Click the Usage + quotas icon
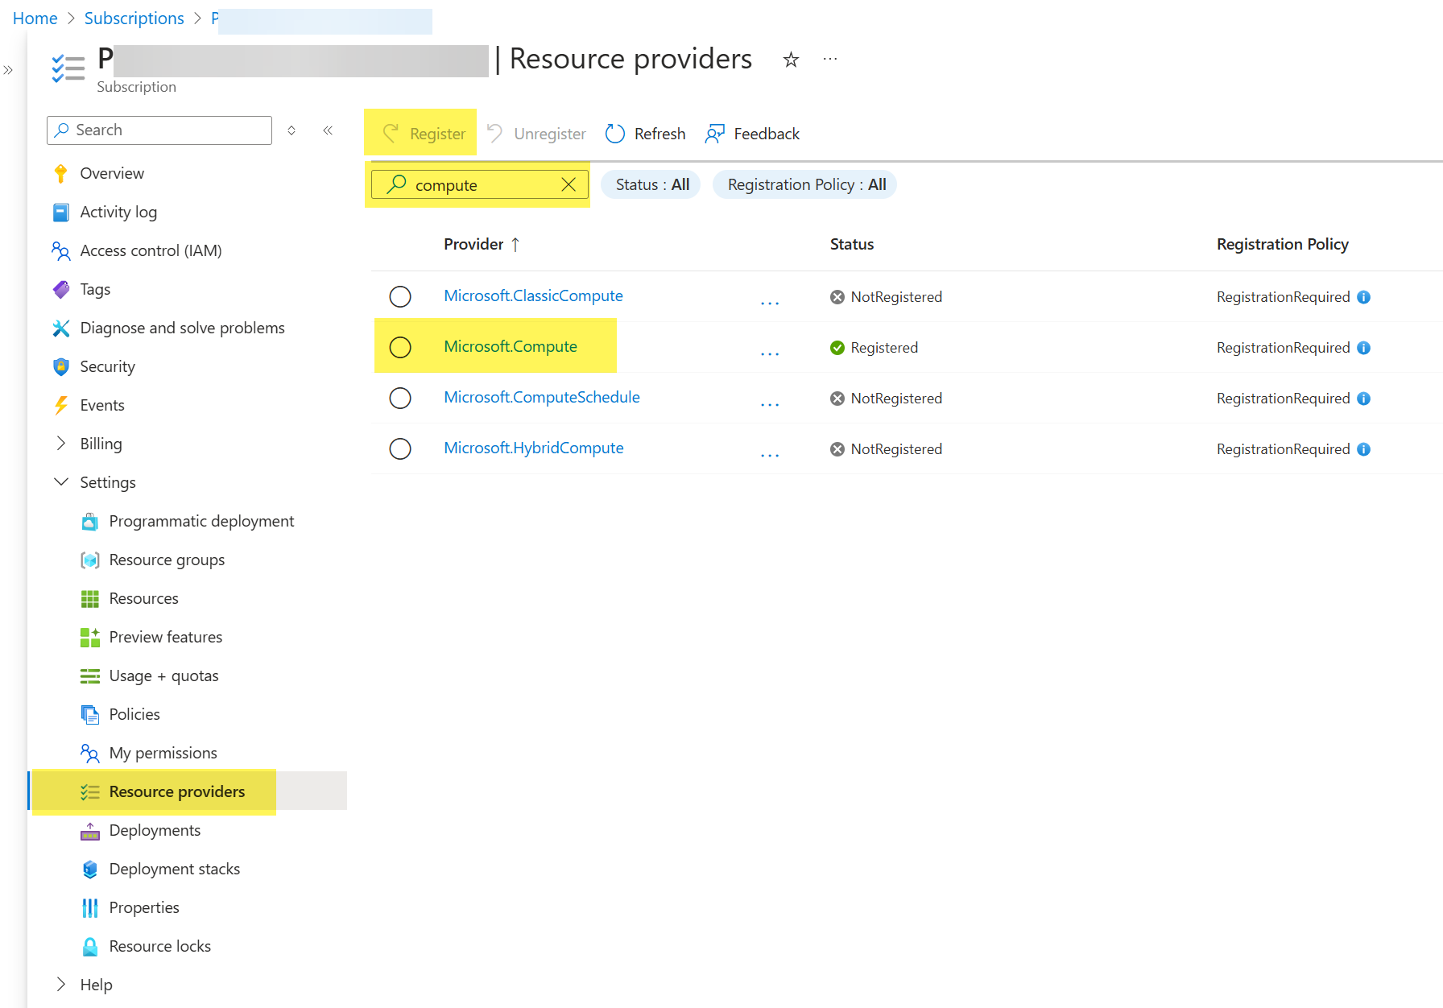This screenshot has width=1443, height=1008. click(x=90, y=675)
